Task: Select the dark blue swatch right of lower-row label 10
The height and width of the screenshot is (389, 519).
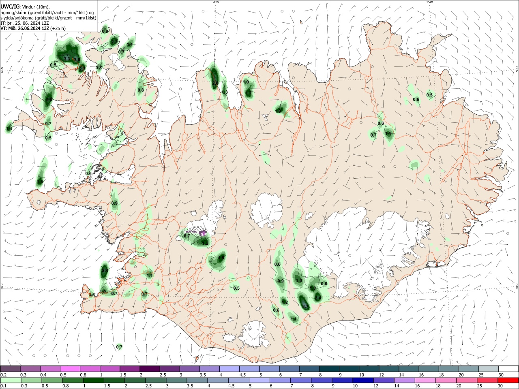Action: point(363,380)
